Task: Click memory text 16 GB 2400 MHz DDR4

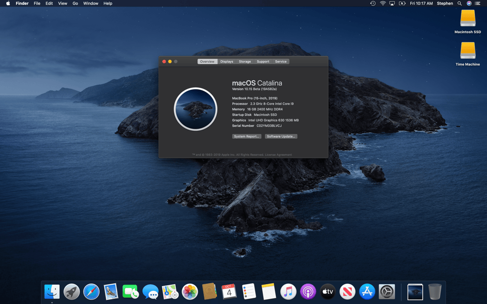Action: (265, 109)
